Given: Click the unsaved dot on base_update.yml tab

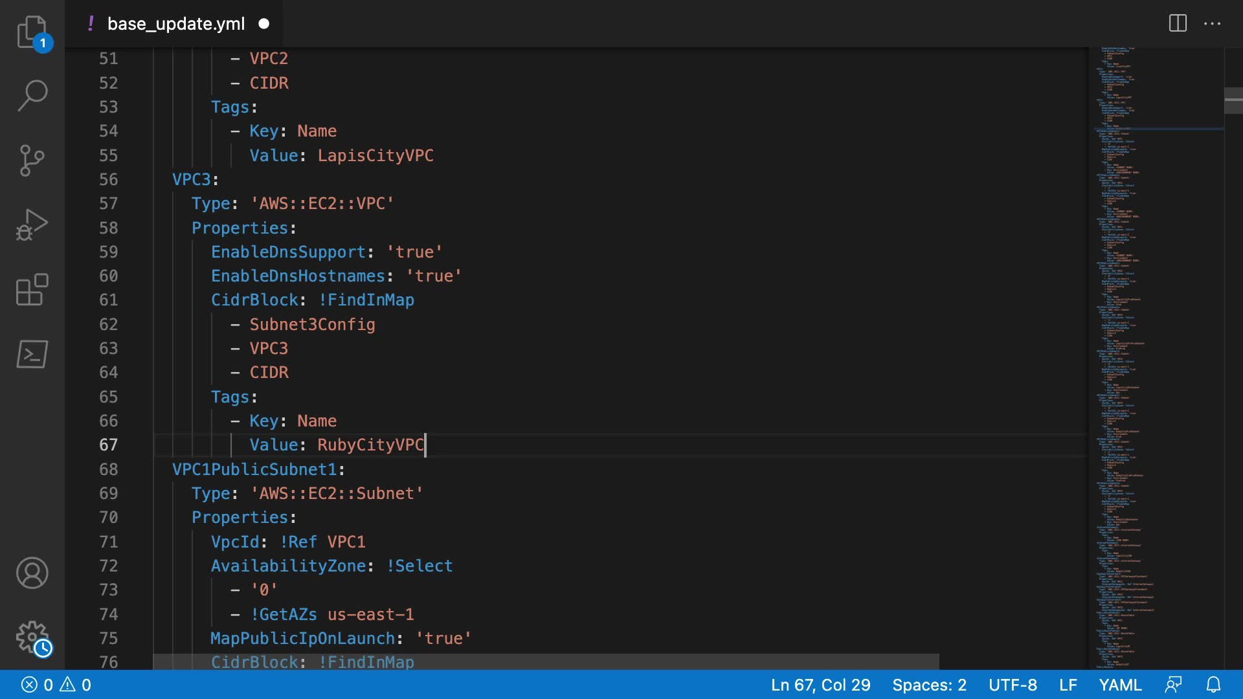Looking at the screenshot, I should [263, 24].
